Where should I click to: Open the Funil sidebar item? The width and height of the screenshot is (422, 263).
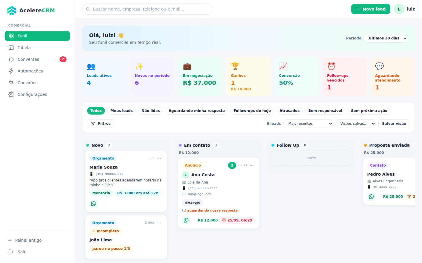(37, 36)
